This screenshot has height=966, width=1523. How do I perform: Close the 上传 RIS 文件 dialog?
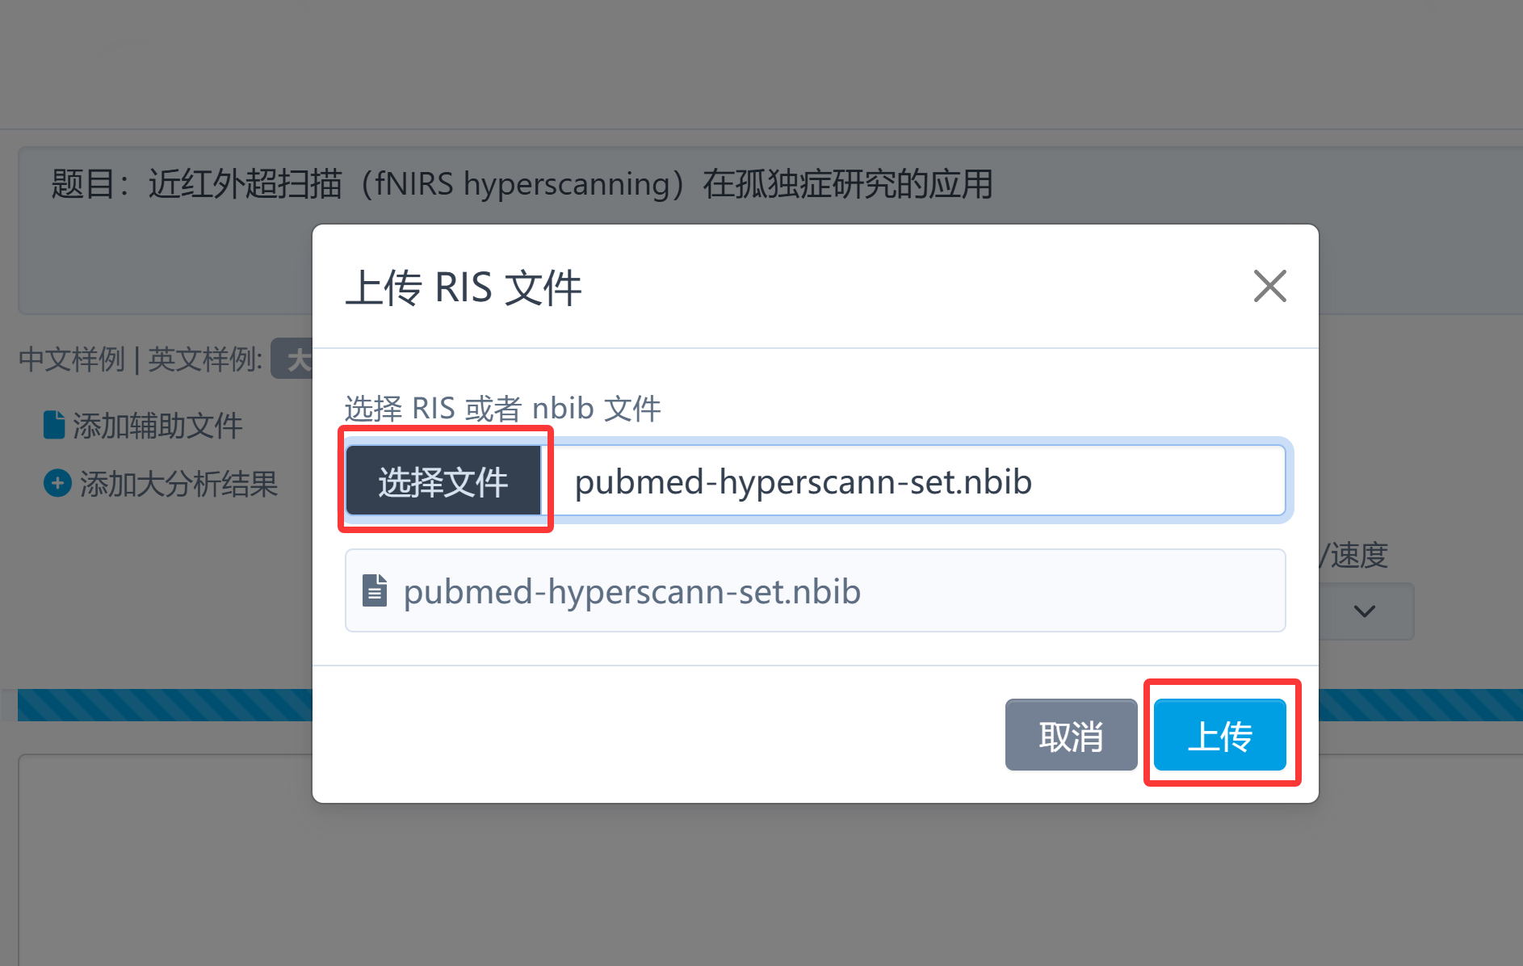pos(1269,286)
